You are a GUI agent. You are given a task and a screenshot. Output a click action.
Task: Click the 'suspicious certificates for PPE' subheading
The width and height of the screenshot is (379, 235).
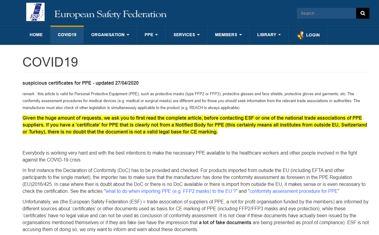pyautogui.click(x=80, y=83)
